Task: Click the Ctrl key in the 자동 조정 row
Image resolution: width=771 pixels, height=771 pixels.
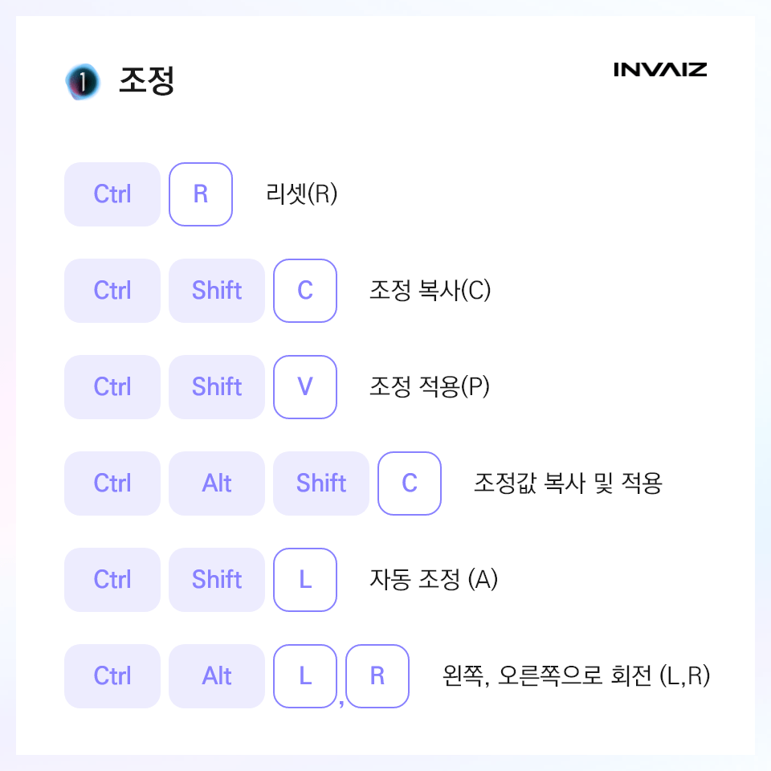Action: pyautogui.click(x=112, y=580)
